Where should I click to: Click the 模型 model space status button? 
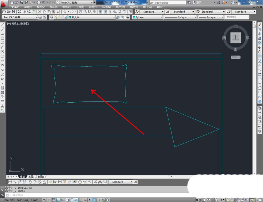click(x=198, y=200)
